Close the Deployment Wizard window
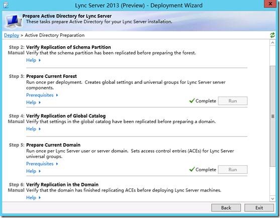280x218 pixels. (x=270, y=4)
